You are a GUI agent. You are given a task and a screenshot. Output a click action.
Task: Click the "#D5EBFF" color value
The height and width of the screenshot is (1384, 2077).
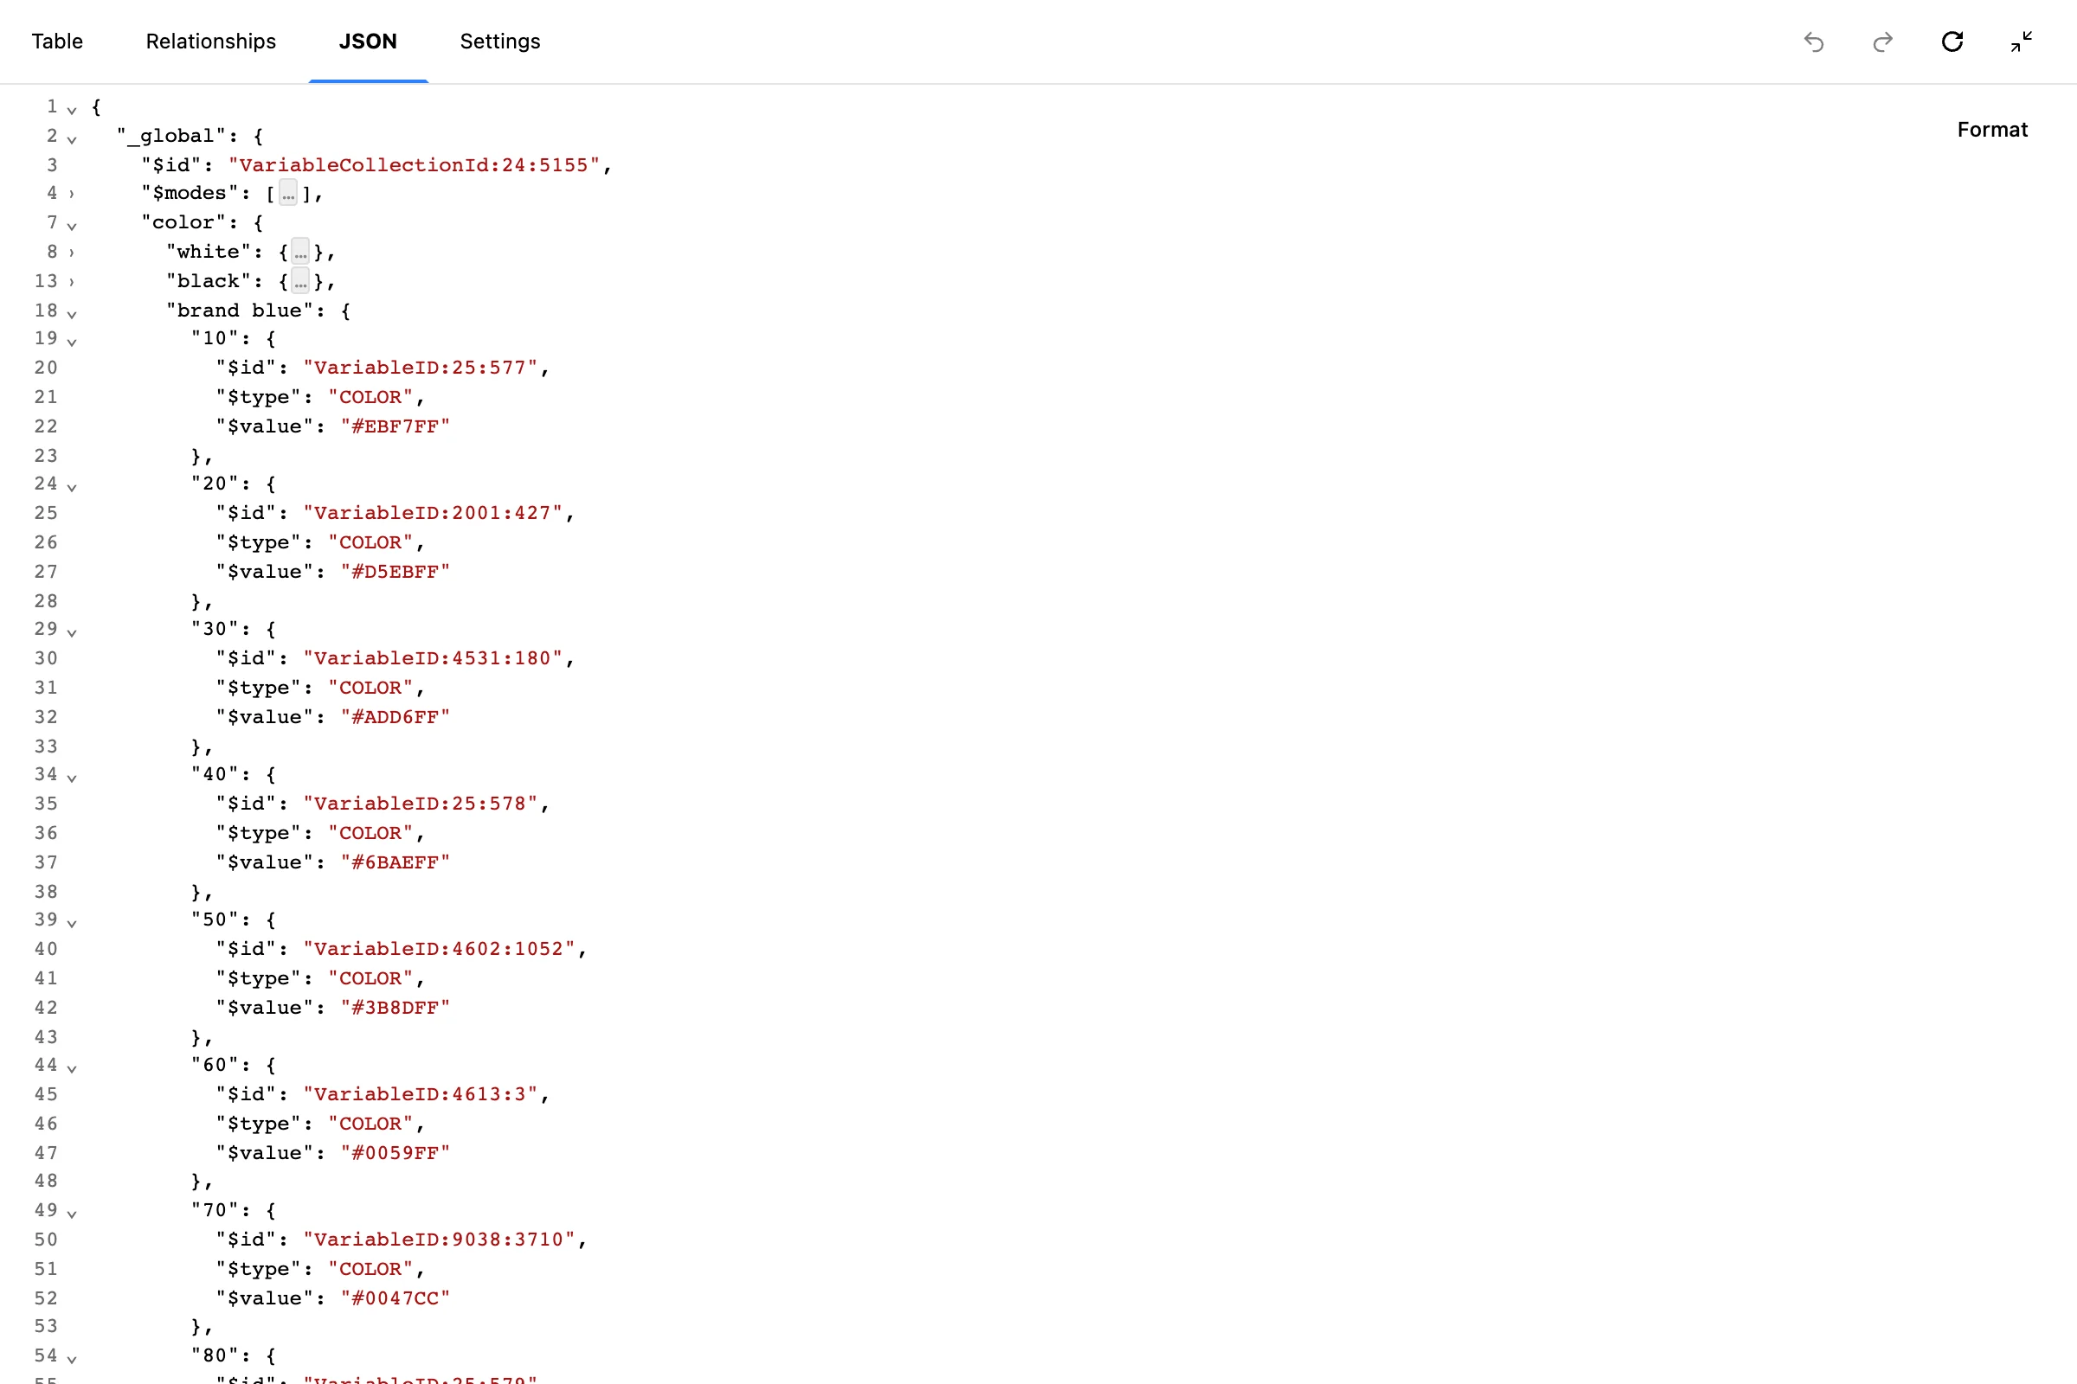point(395,572)
